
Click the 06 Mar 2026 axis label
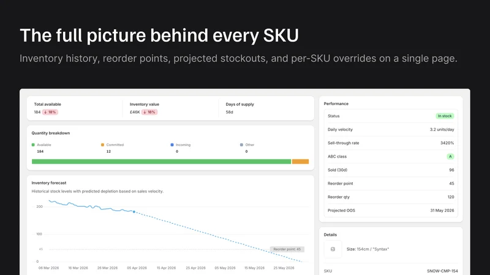click(x=48, y=268)
